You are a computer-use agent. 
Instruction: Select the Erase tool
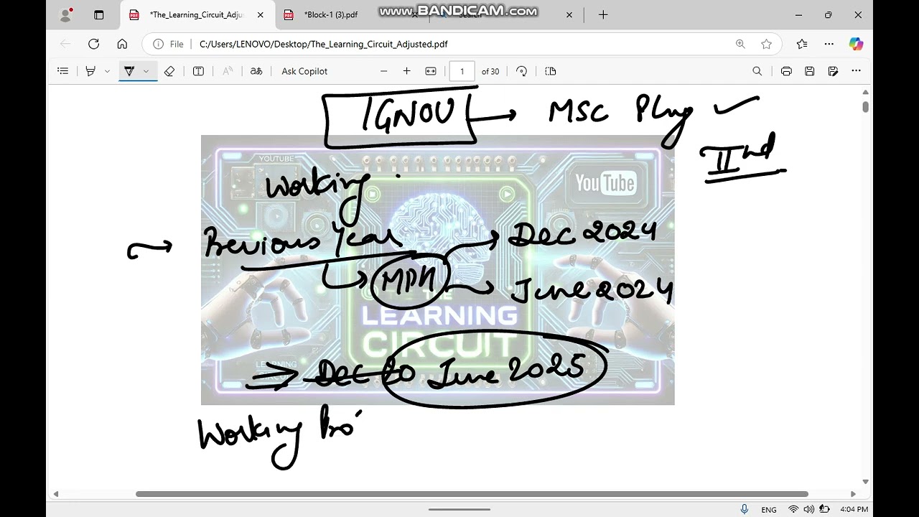(169, 71)
